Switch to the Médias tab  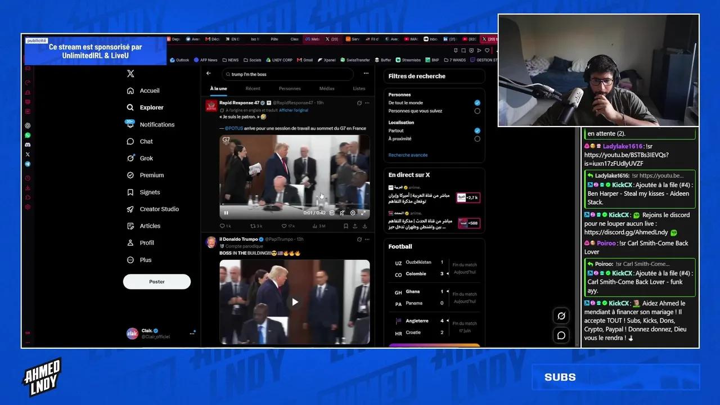click(x=327, y=88)
